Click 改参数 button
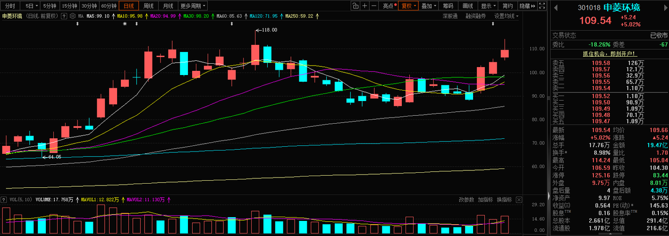 466,200
